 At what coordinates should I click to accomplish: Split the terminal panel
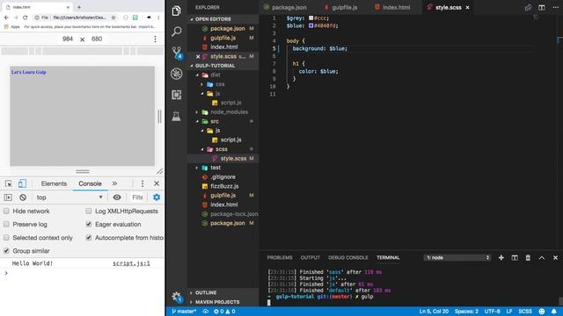pyautogui.click(x=515, y=257)
